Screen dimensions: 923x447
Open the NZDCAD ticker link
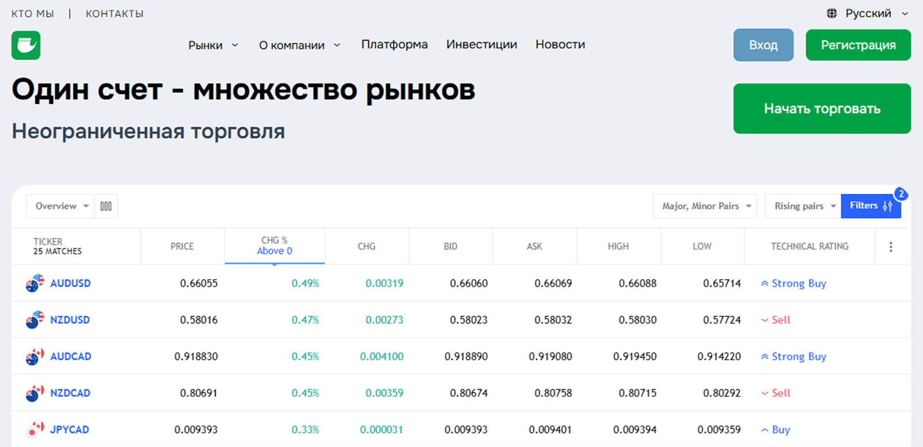70,393
